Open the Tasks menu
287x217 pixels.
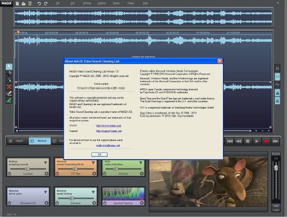point(116,3)
